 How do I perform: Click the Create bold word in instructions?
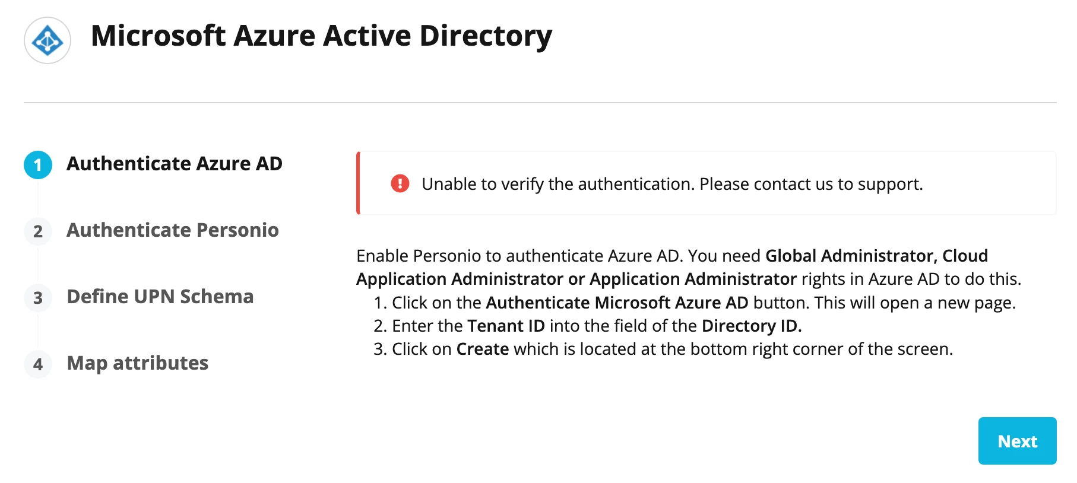tap(482, 349)
